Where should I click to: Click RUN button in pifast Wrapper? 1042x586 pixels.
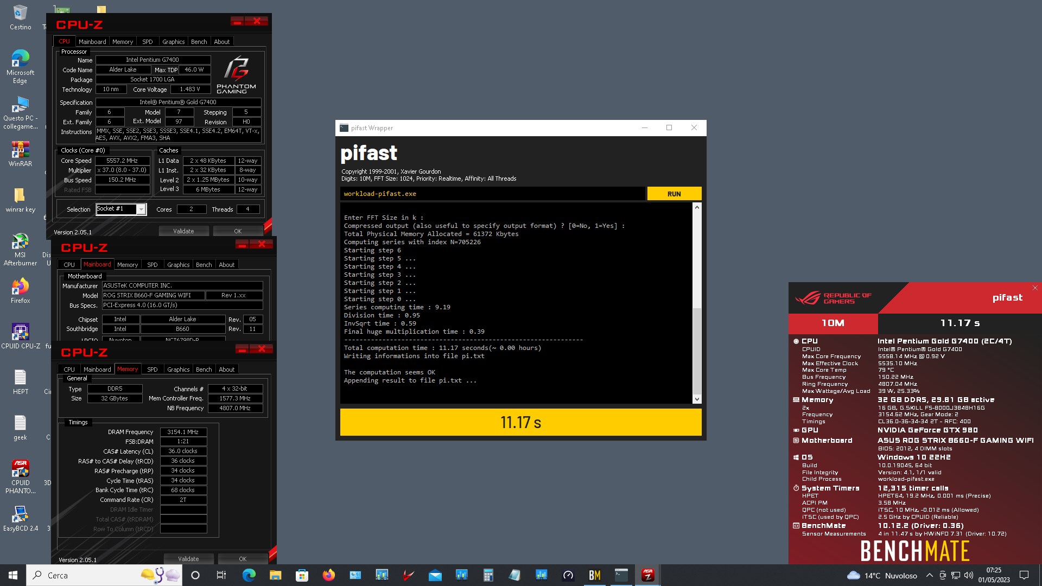[674, 194]
